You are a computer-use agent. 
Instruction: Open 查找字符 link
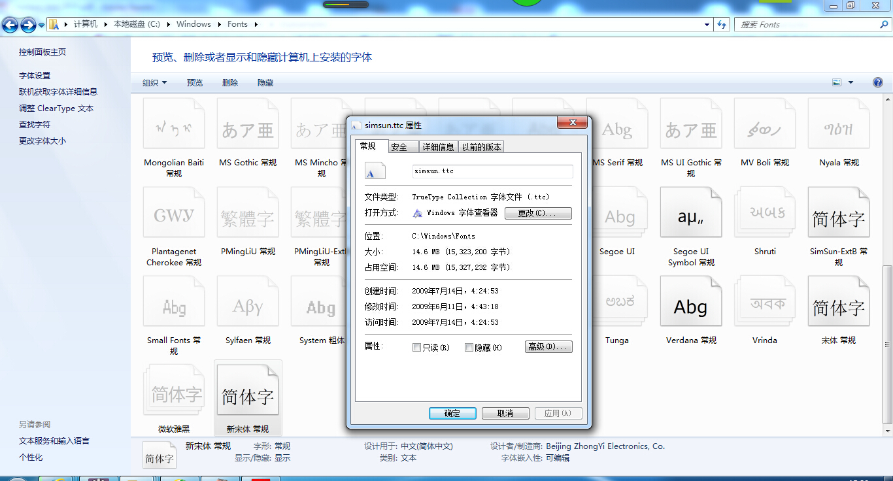(x=35, y=125)
